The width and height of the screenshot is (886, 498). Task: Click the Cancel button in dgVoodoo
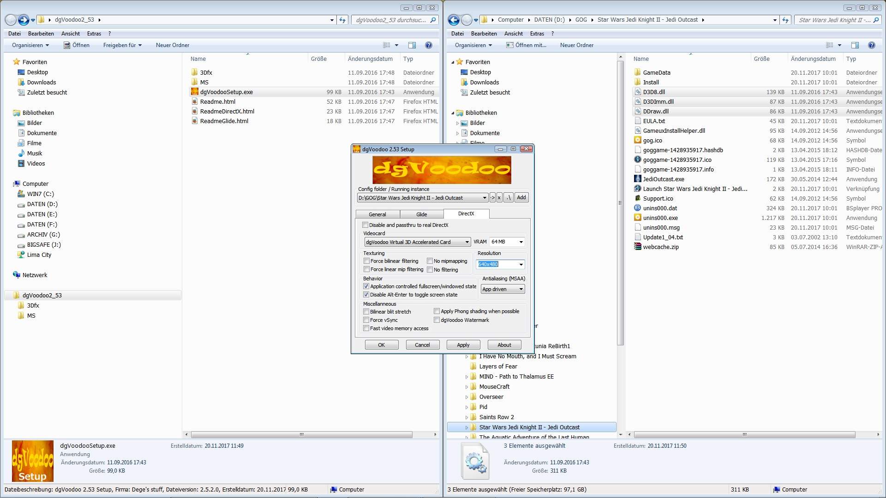click(422, 345)
